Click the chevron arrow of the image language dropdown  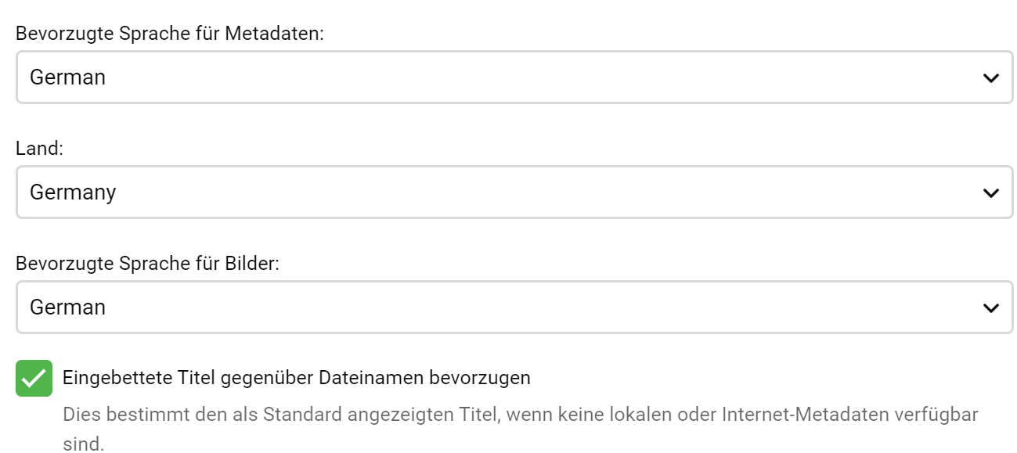(990, 307)
